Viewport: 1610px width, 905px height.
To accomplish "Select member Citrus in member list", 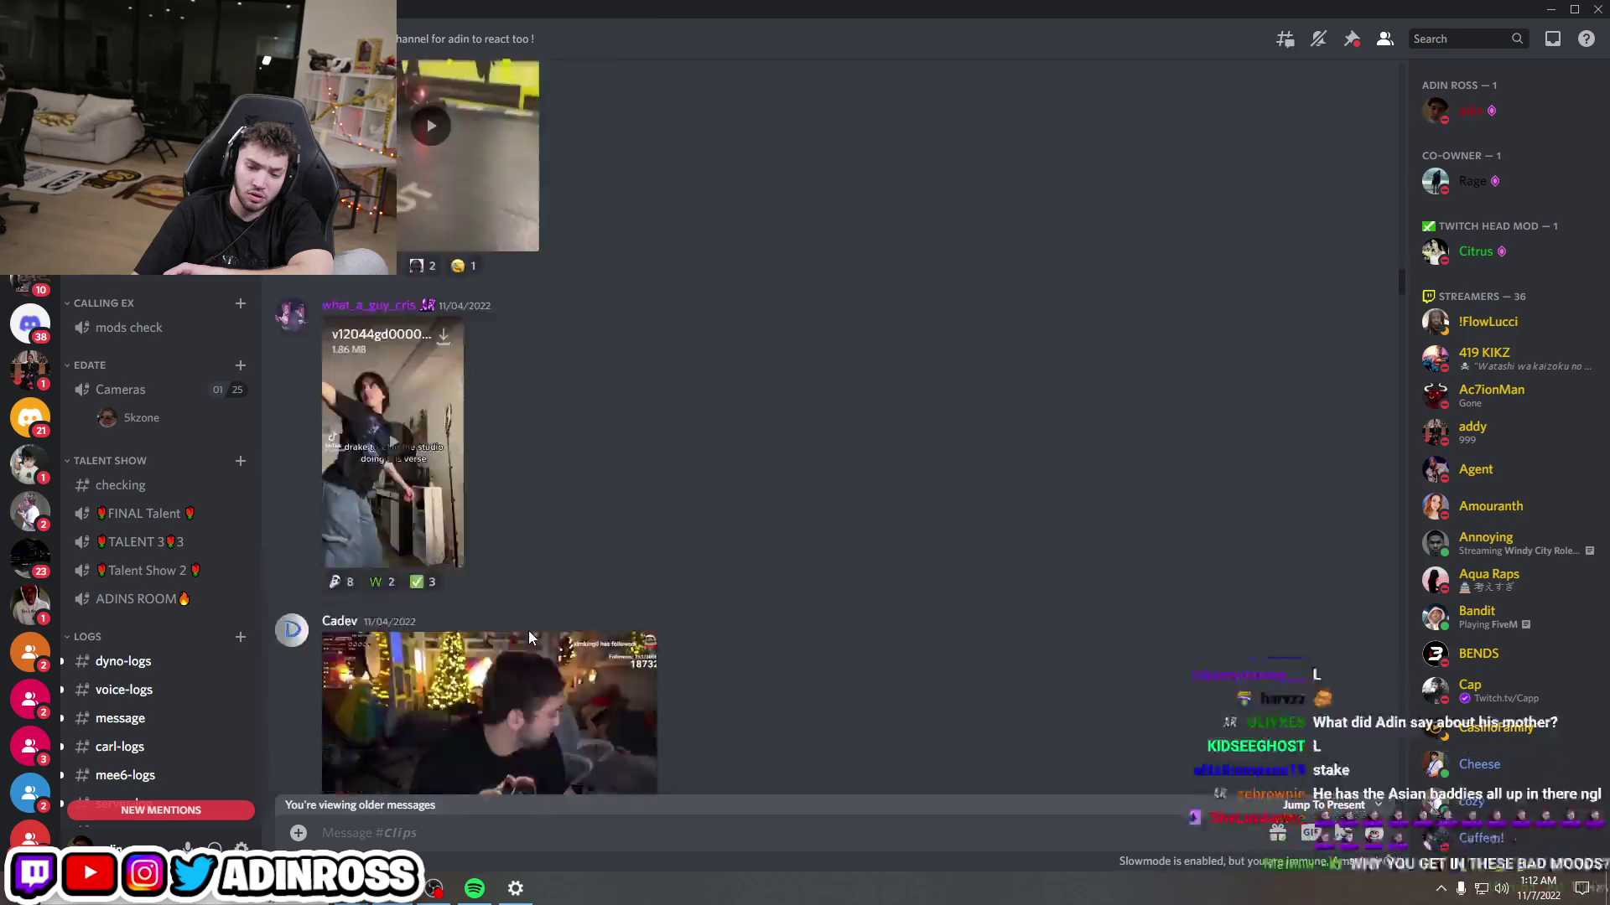I will [x=1505, y=251].
